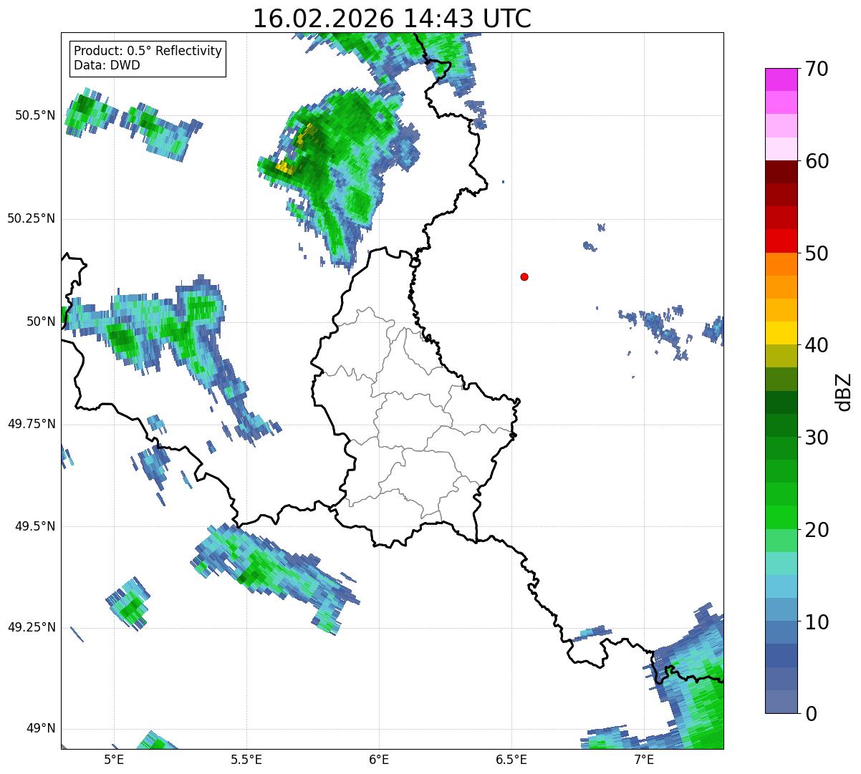The image size is (861, 774).
Task: Click the colorbar 10 tick label
Action: (x=817, y=621)
